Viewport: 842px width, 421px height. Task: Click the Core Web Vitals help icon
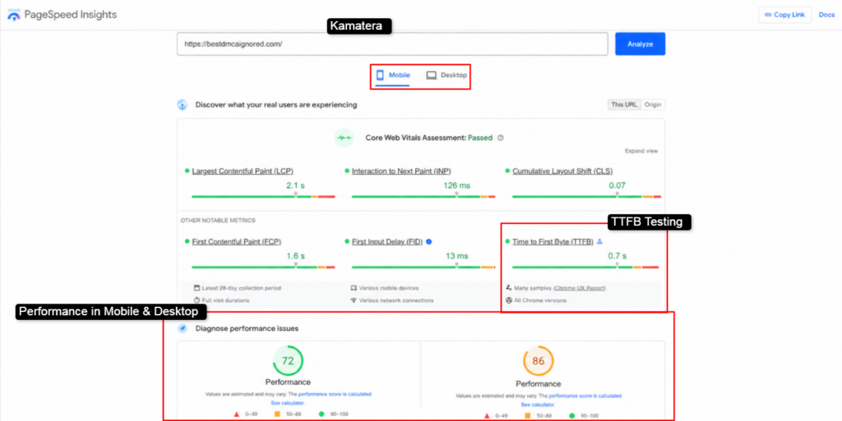pyautogui.click(x=501, y=138)
